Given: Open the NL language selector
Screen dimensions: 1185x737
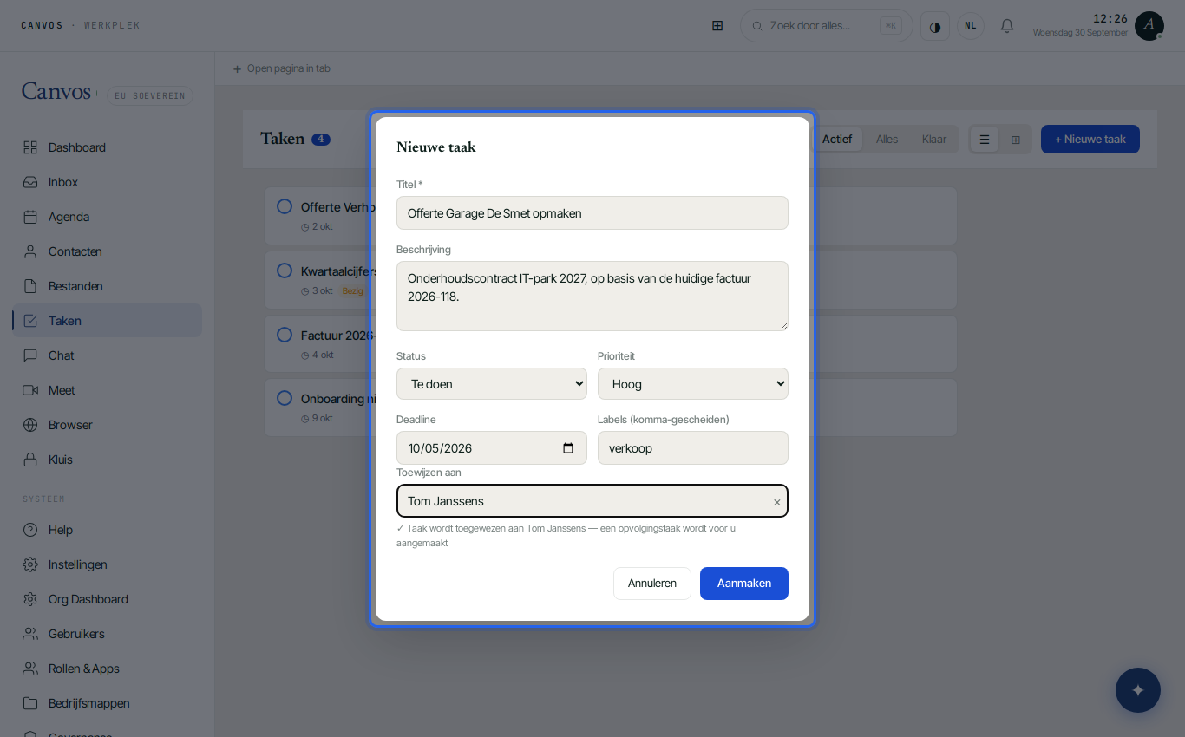Looking at the screenshot, I should [x=971, y=26].
